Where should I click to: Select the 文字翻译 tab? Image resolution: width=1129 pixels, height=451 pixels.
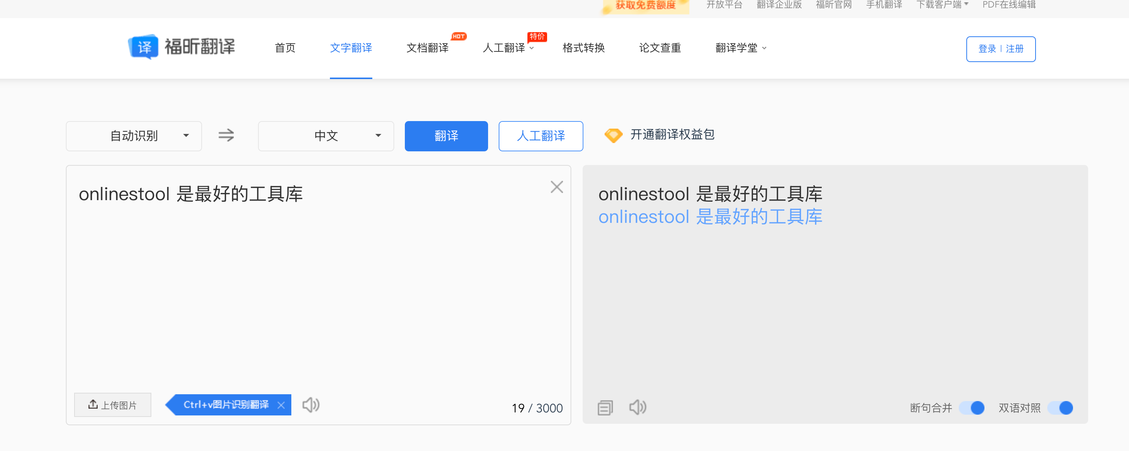click(351, 48)
